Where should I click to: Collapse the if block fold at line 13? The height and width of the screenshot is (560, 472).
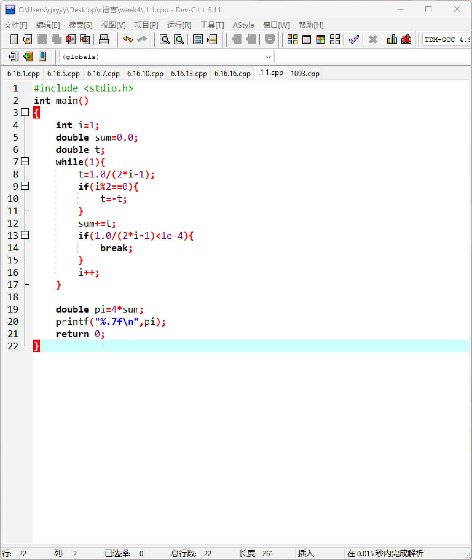pyautogui.click(x=25, y=235)
